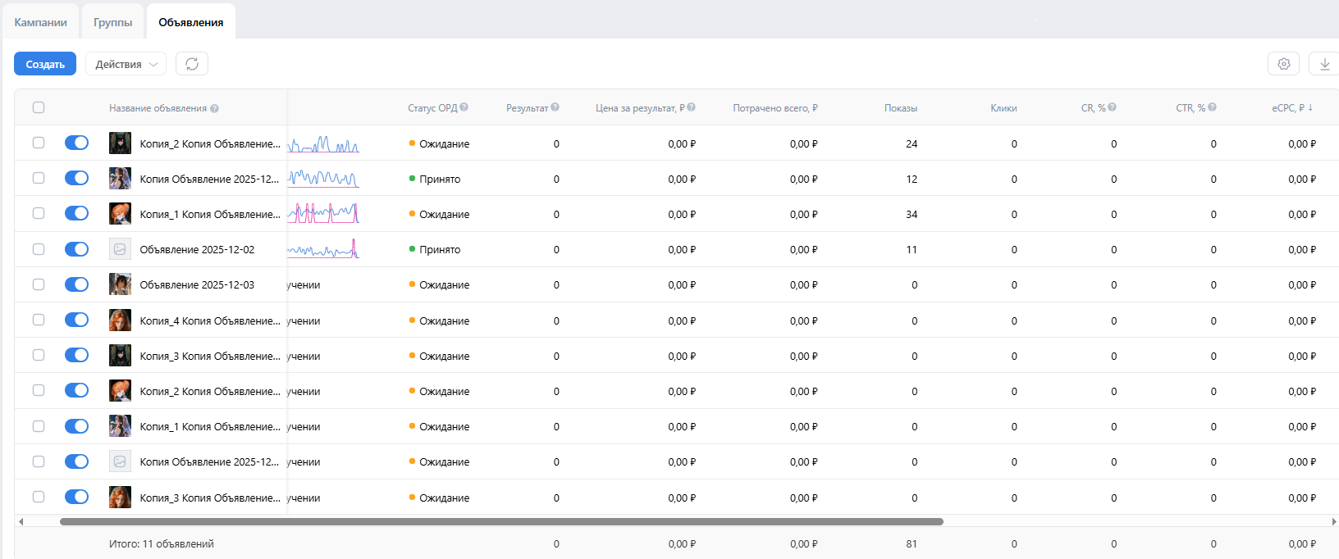Image resolution: width=1339 pixels, height=559 pixels.
Task: Tick the select-all header checkbox
Action: click(39, 107)
